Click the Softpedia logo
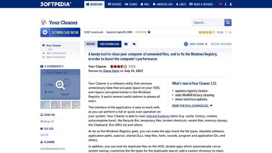This screenshot has height=153, width=272. [x=56, y=4]
